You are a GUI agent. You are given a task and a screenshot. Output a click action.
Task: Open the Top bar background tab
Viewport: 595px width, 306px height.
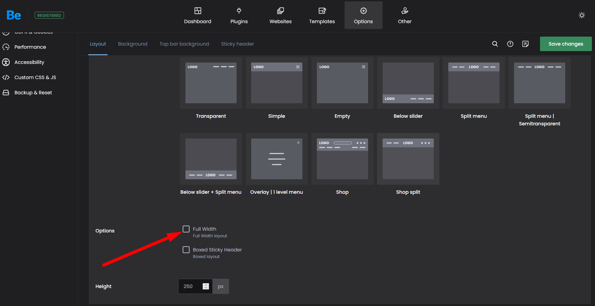(x=184, y=44)
